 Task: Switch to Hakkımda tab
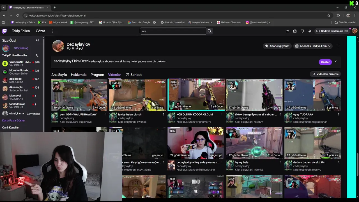[x=79, y=75]
